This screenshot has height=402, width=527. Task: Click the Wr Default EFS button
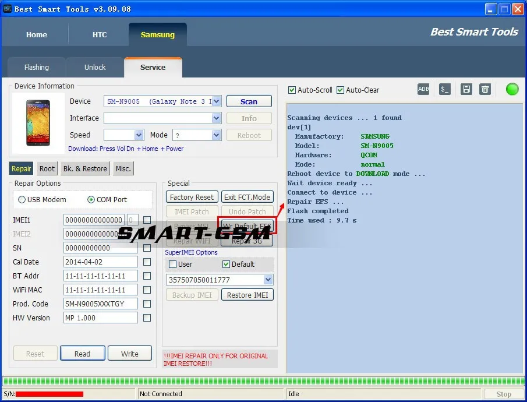point(247,225)
